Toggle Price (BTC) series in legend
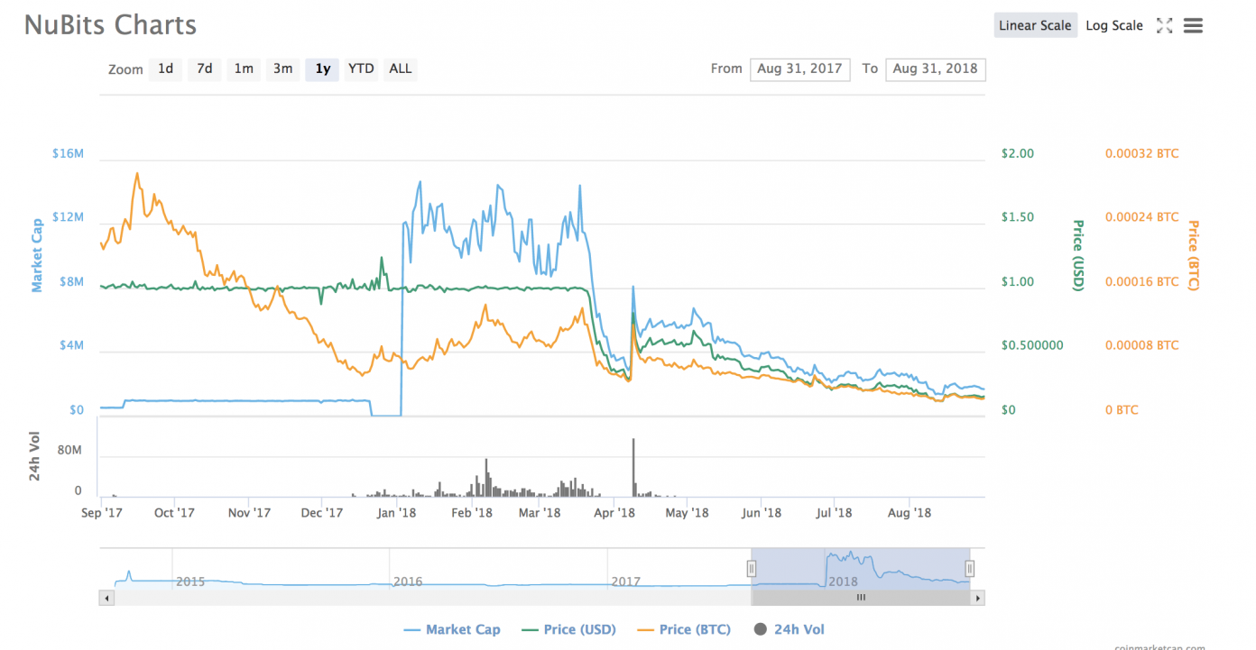The image size is (1256, 650). pos(684,629)
